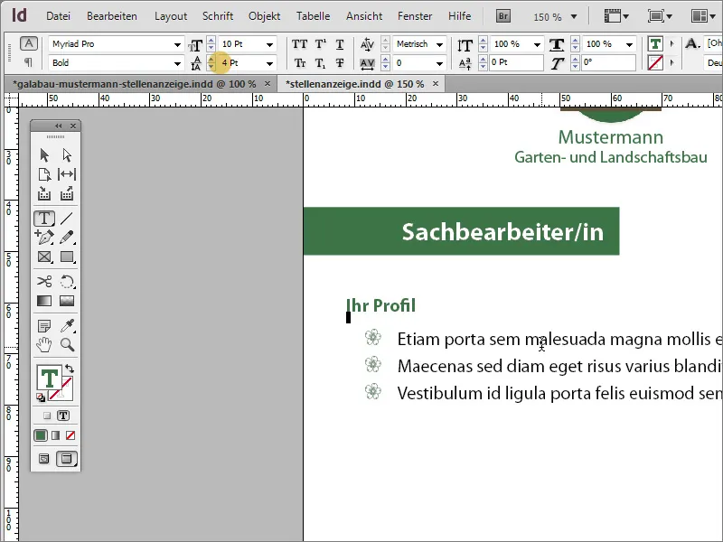This screenshot has height=542, width=723.
Task: Click the stroke none swatch in control bar
Action: pos(655,62)
